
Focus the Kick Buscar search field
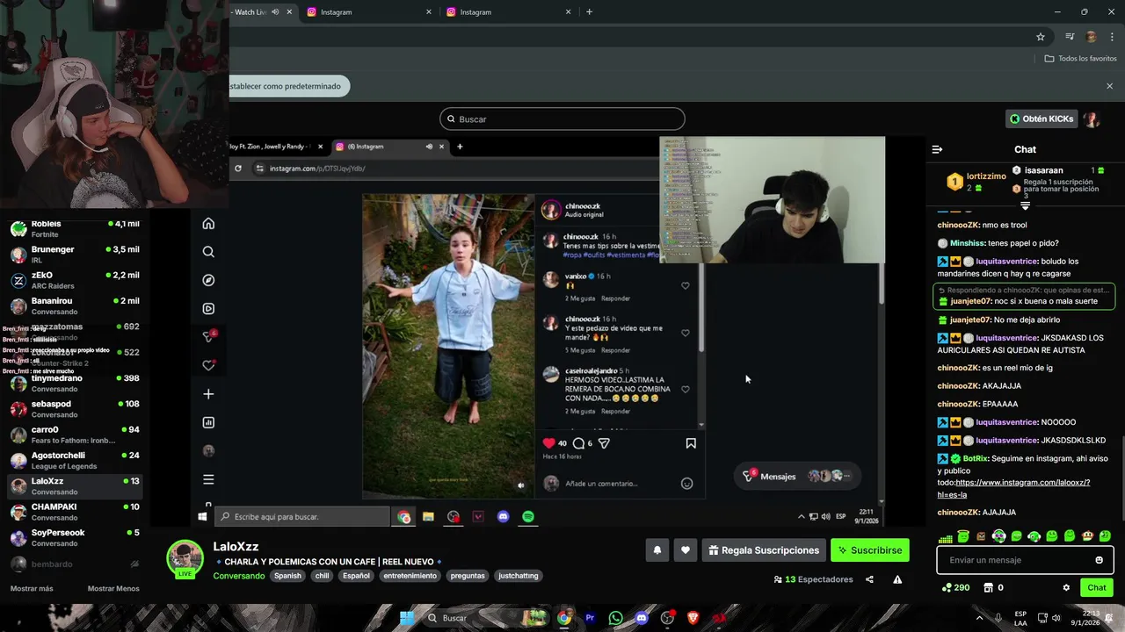562,119
